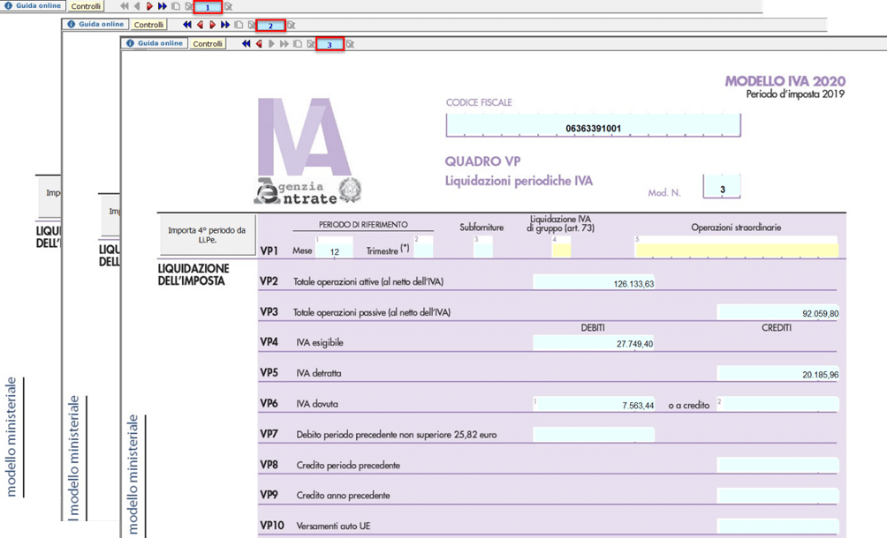Tick the Liquidazione IVA di gruppo box
Image resolution: width=887 pixels, height=538 pixels.
tap(561, 247)
